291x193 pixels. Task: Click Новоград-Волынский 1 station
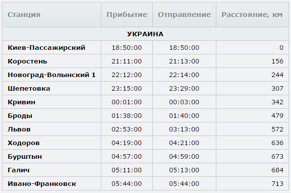click(51, 75)
